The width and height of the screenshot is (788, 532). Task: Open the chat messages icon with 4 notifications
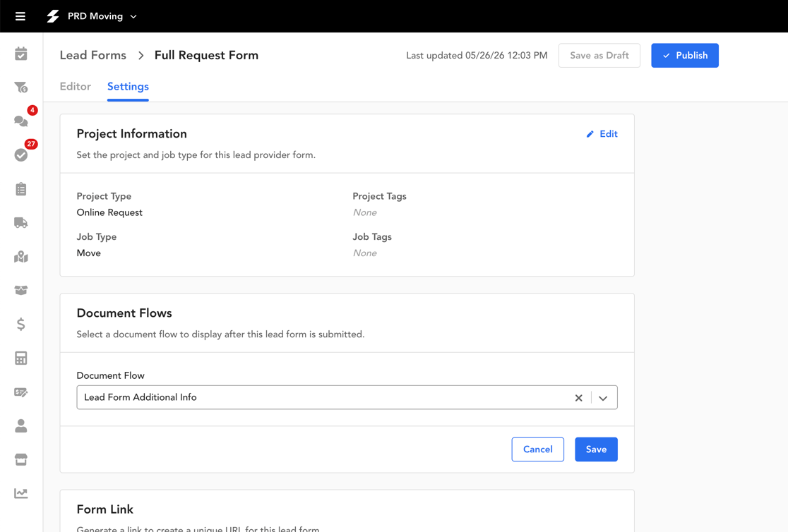20,121
